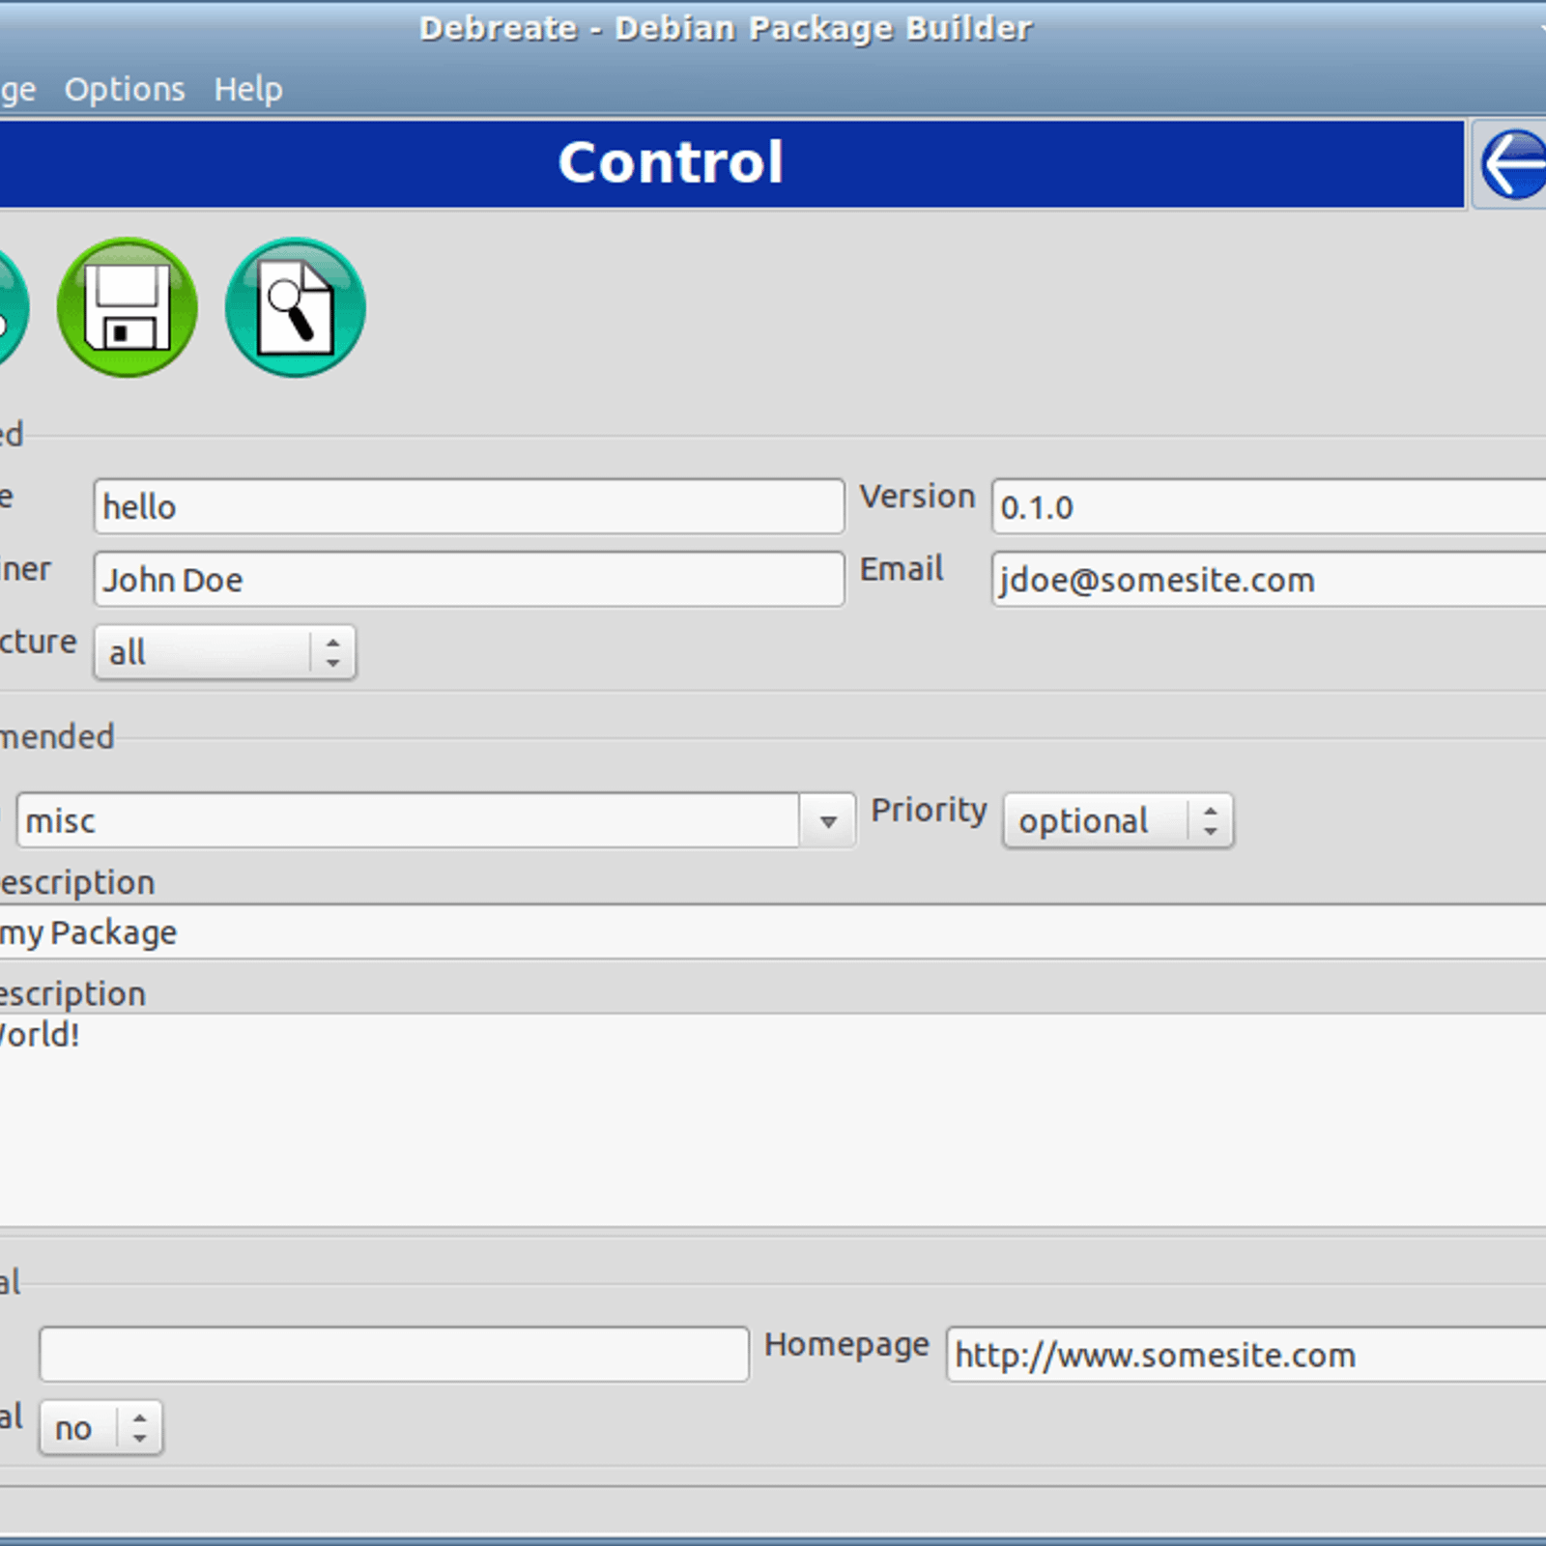
Task: Click the empty field left of Homepage
Action: [394, 1354]
